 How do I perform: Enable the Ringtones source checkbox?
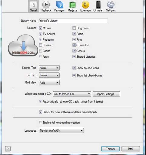74,28
